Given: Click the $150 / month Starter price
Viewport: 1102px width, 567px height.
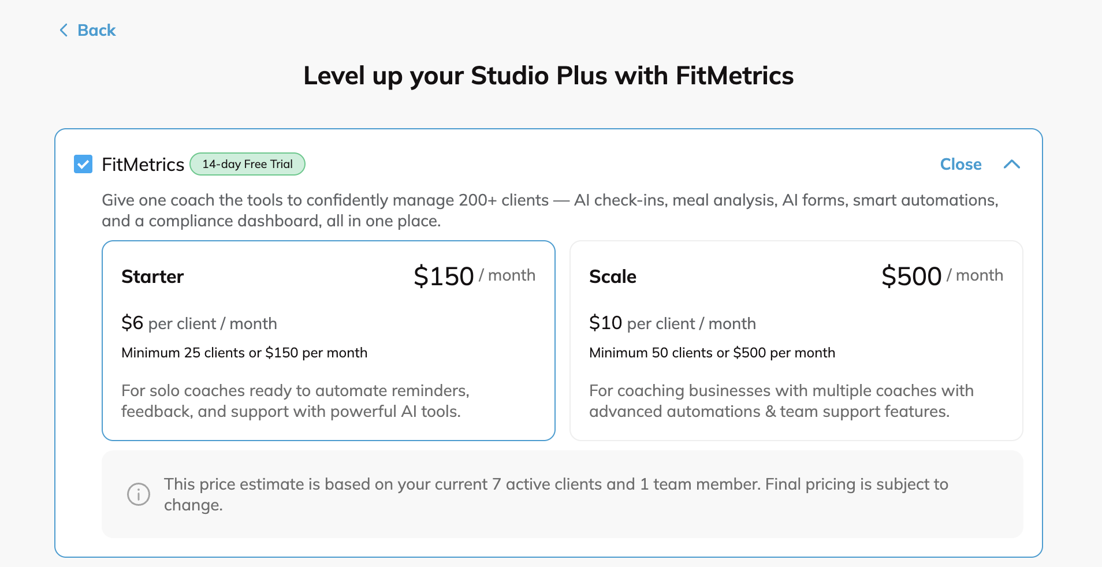Looking at the screenshot, I should [474, 276].
